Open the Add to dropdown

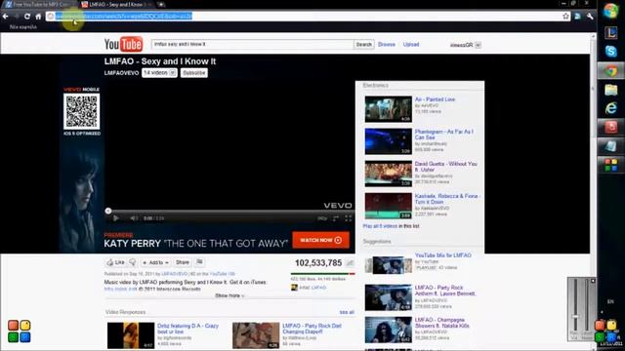pyautogui.click(x=155, y=262)
